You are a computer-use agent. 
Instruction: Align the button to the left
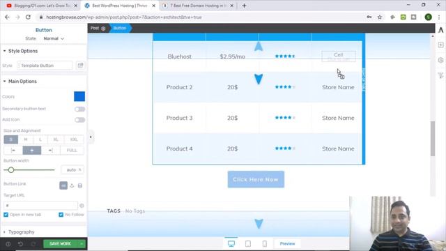click(x=13, y=151)
